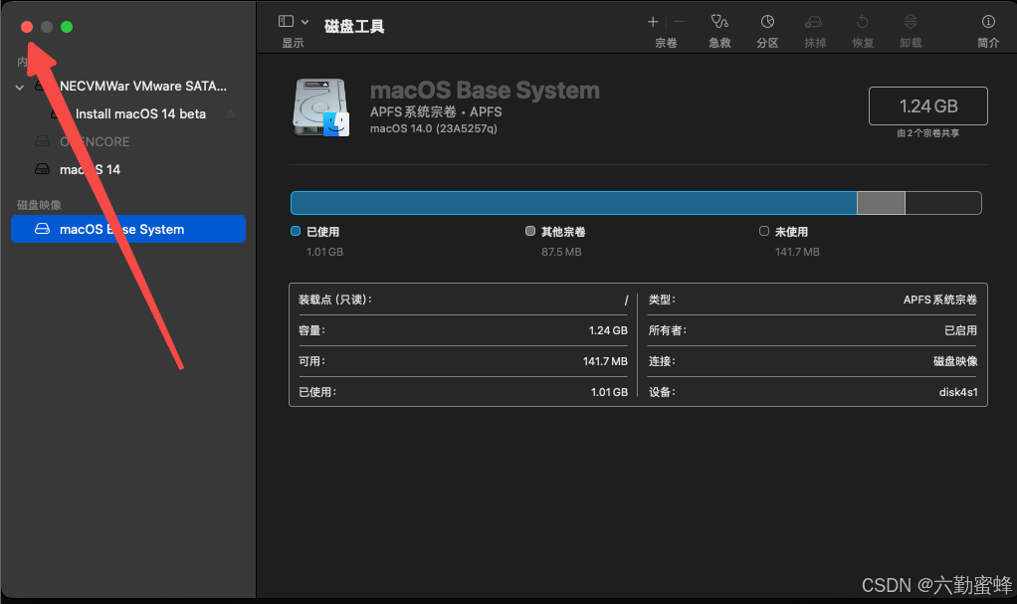This screenshot has height=604, width=1017.
Task: Click the APFS 系统宗卷 • APFS subtitle
Action: tap(436, 111)
